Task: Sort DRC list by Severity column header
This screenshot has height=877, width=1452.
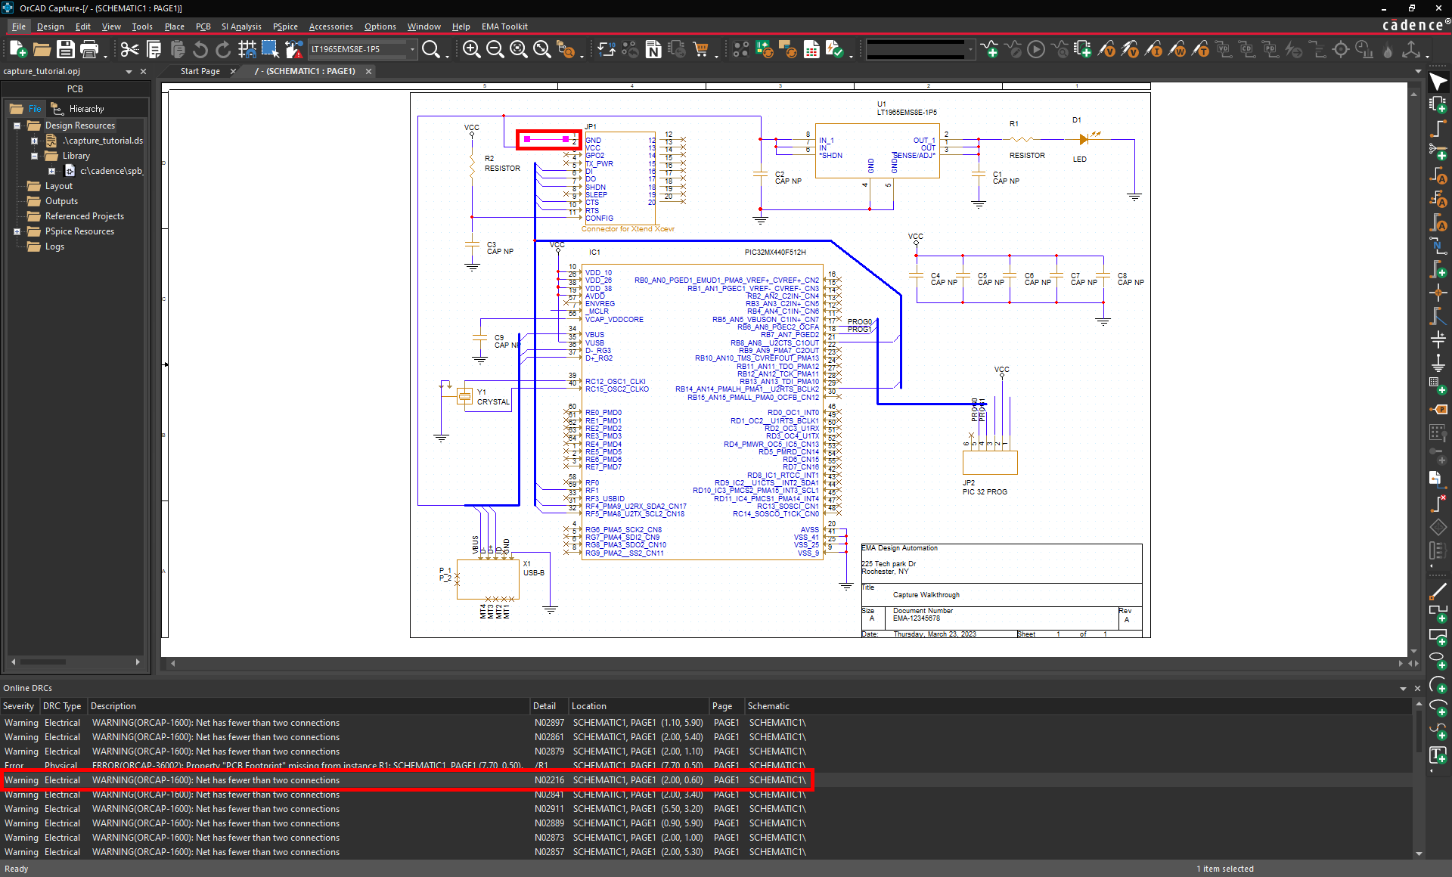Action: coord(19,706)
